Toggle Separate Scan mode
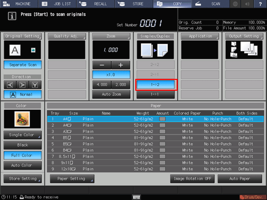The height and width of the screenshot is (200, 267). (x=23, y=65)
